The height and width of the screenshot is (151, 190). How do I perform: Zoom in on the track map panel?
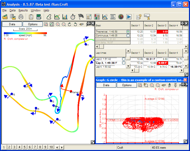(58, 24)
